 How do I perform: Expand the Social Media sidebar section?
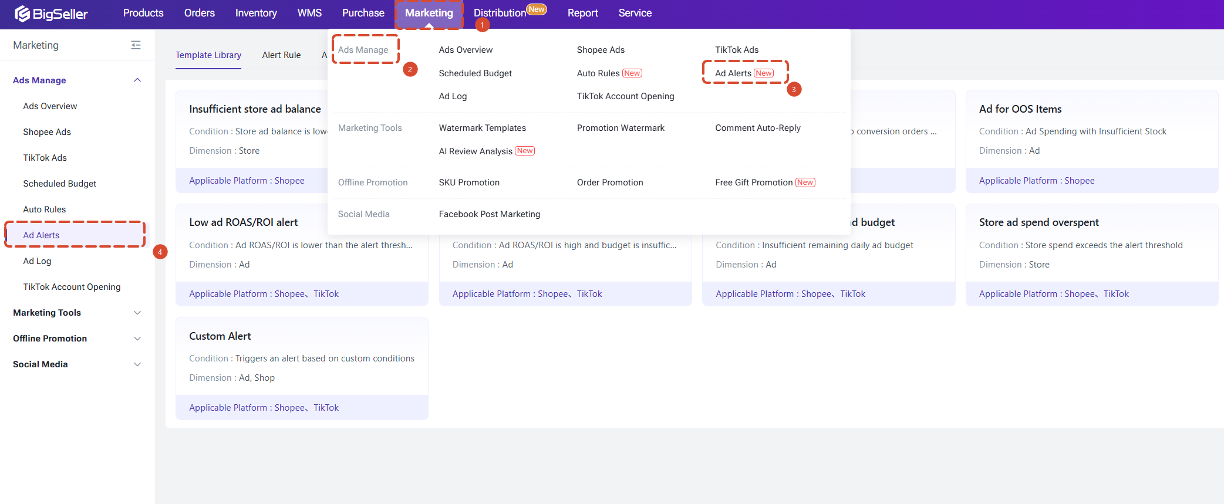137,364
